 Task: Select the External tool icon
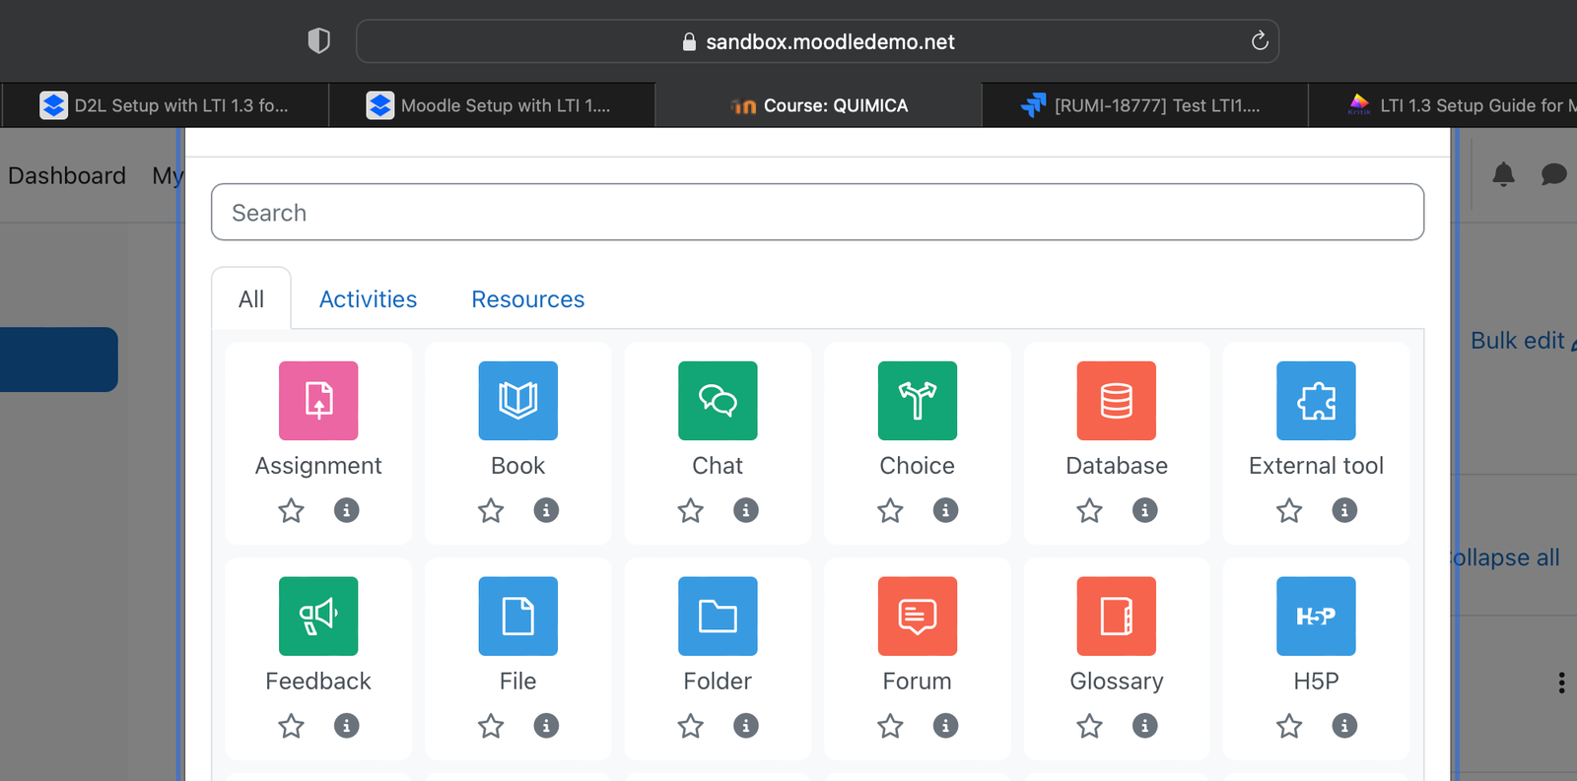[1316, 401]
